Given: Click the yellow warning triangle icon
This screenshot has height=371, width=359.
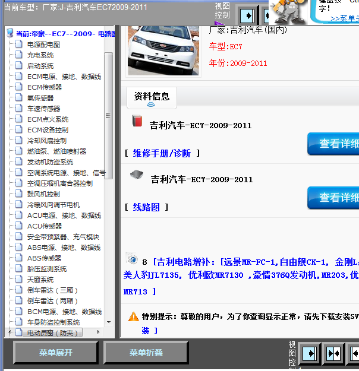Looking at the screenshot, I should 134,316.
